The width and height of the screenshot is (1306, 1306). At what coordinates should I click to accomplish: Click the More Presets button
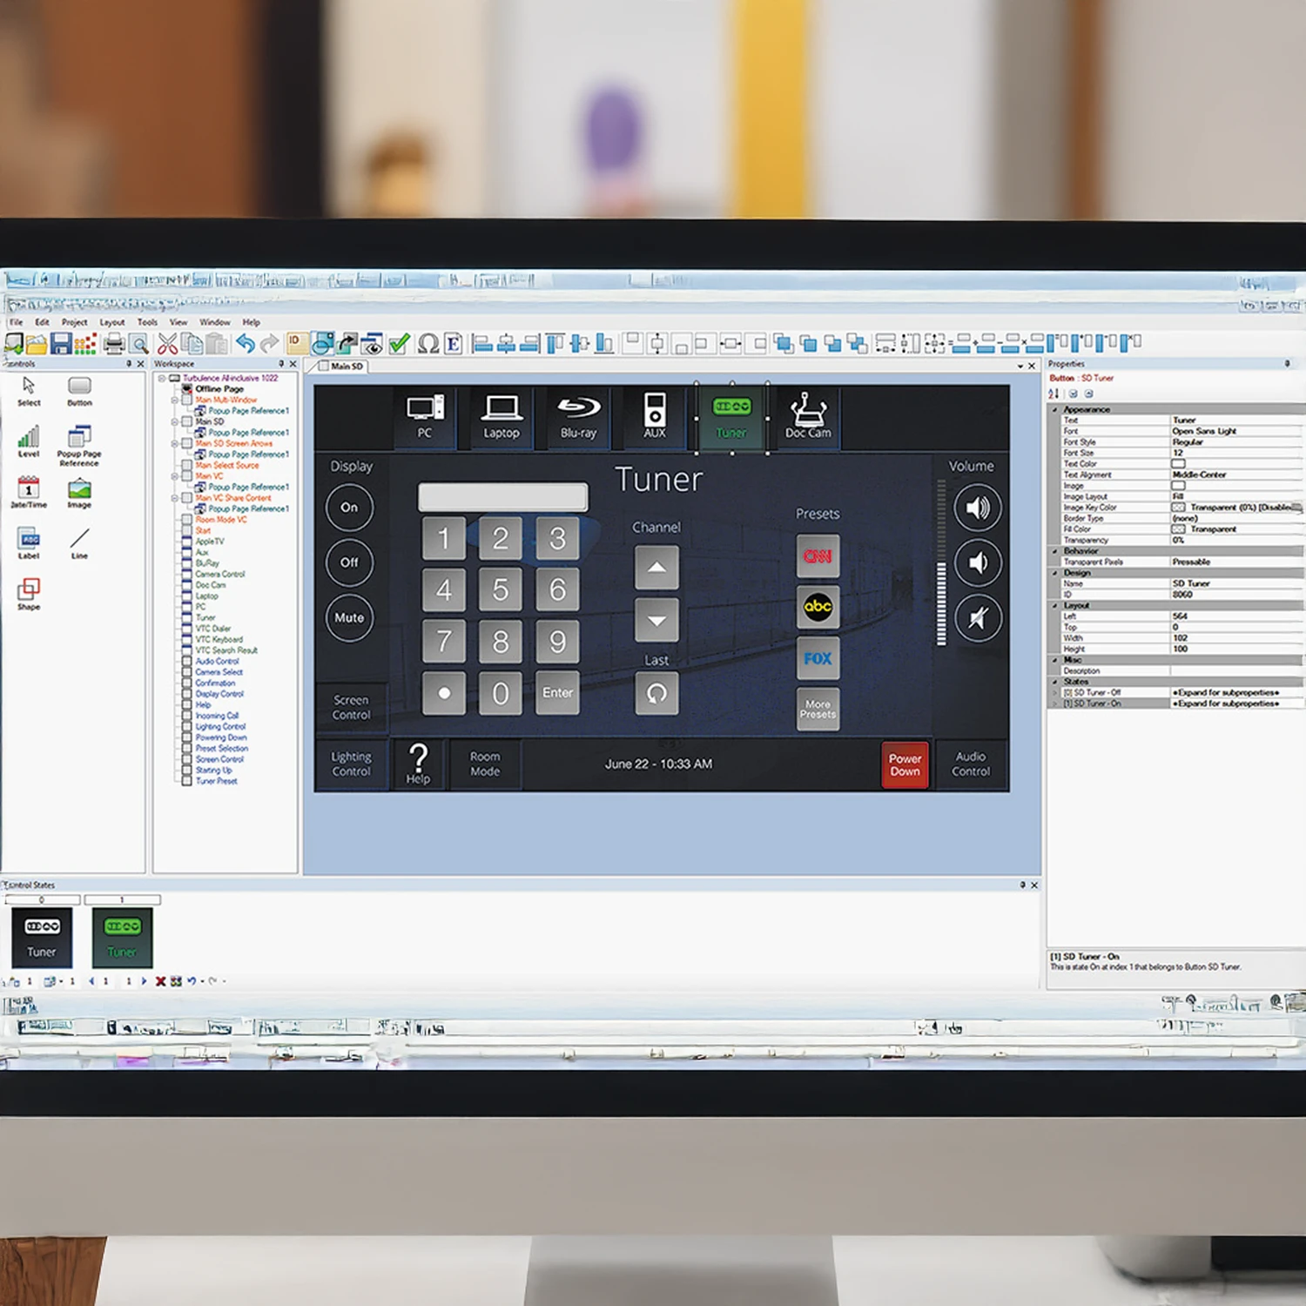[x=818, y=709]
